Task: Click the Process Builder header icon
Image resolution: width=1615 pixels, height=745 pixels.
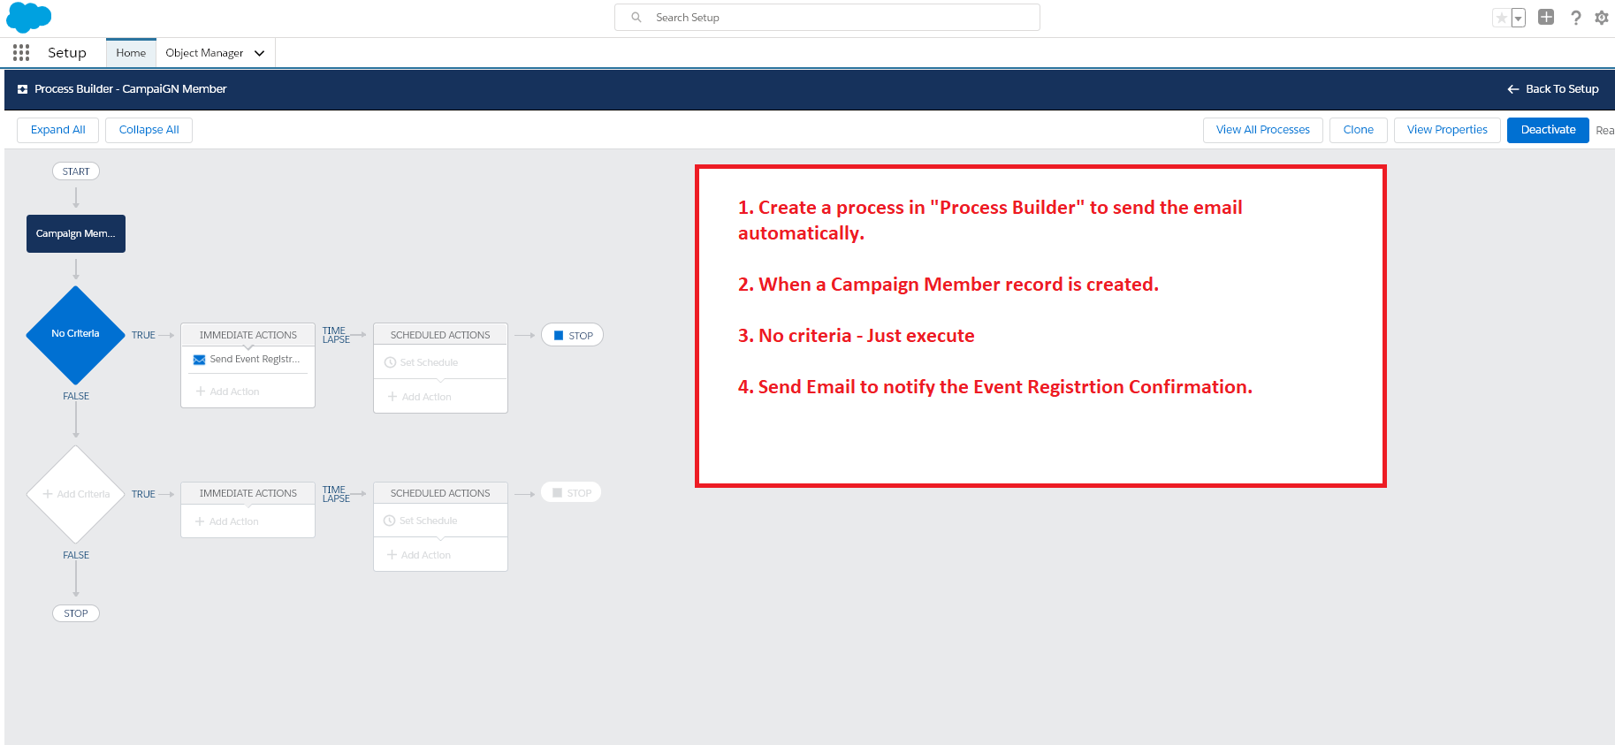Action: tap(23, 89)
